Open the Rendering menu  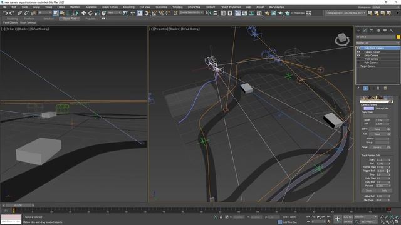128,7
